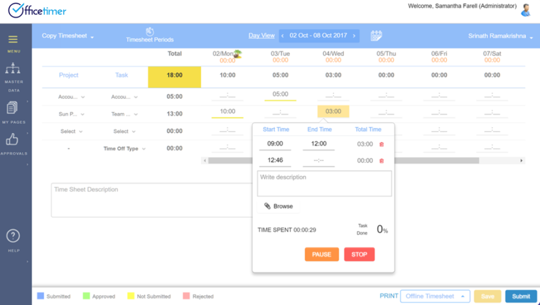Open Sun P... project dropdown
The height and width of the screenshot is (305, 540).
point(71,114)
